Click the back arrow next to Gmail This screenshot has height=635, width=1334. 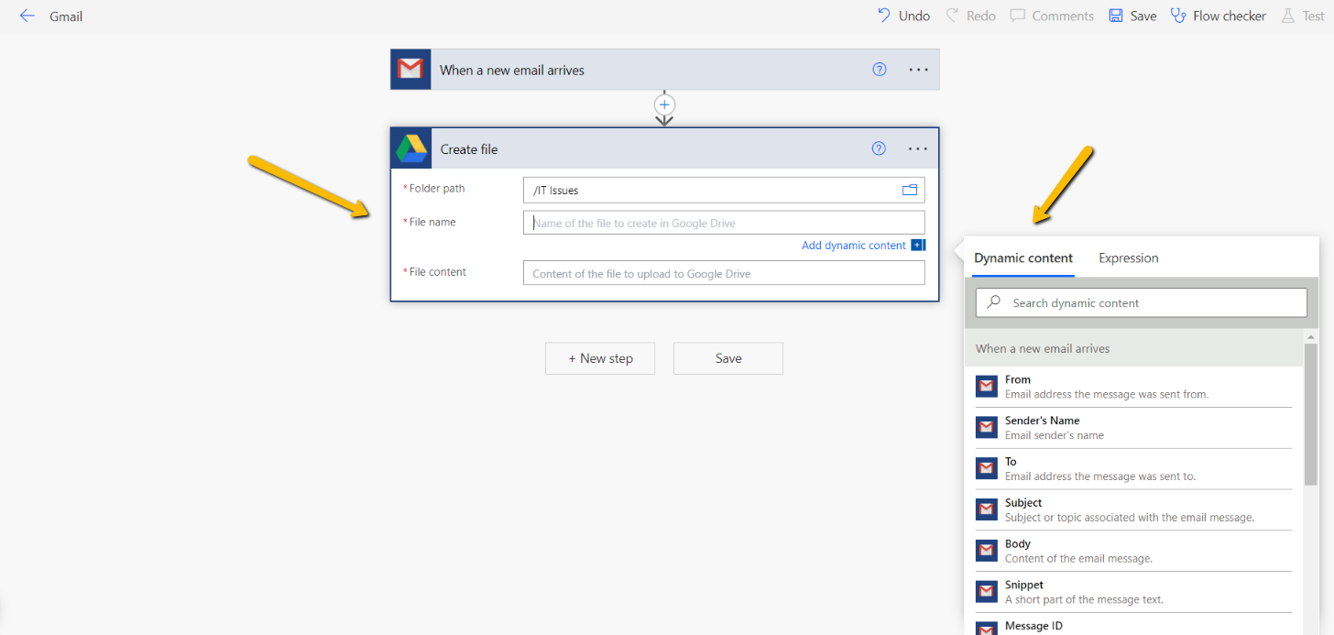pyautogui.click(x=27, y=16)
